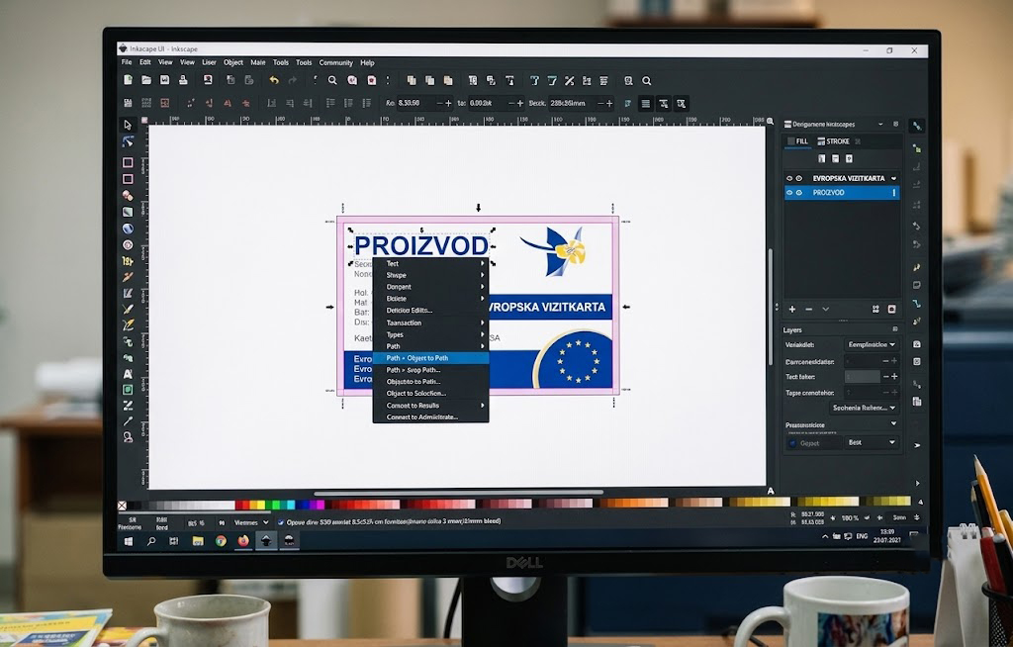1013x647 pixels.
Task: Select the Node edit tool
Action: tap(128, 141)
